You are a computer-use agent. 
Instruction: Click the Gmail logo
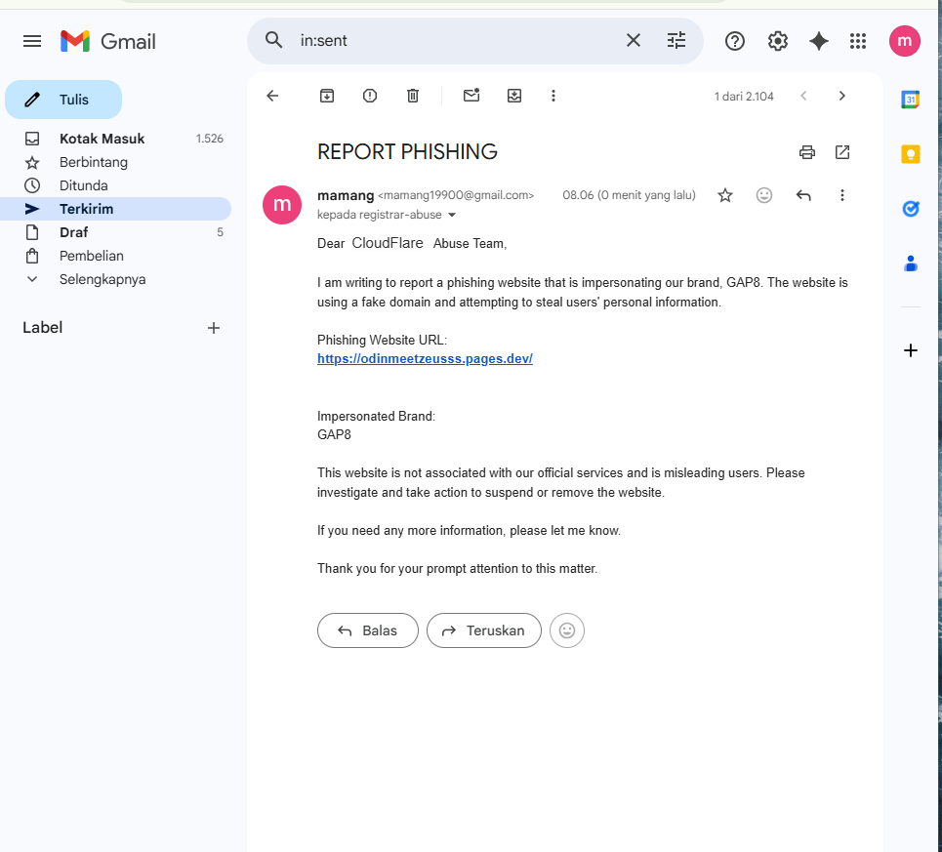point(108,41)
